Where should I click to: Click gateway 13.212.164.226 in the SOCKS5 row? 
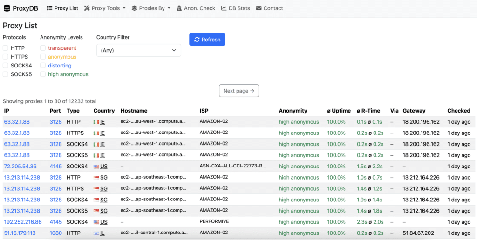tap(421, 211)
